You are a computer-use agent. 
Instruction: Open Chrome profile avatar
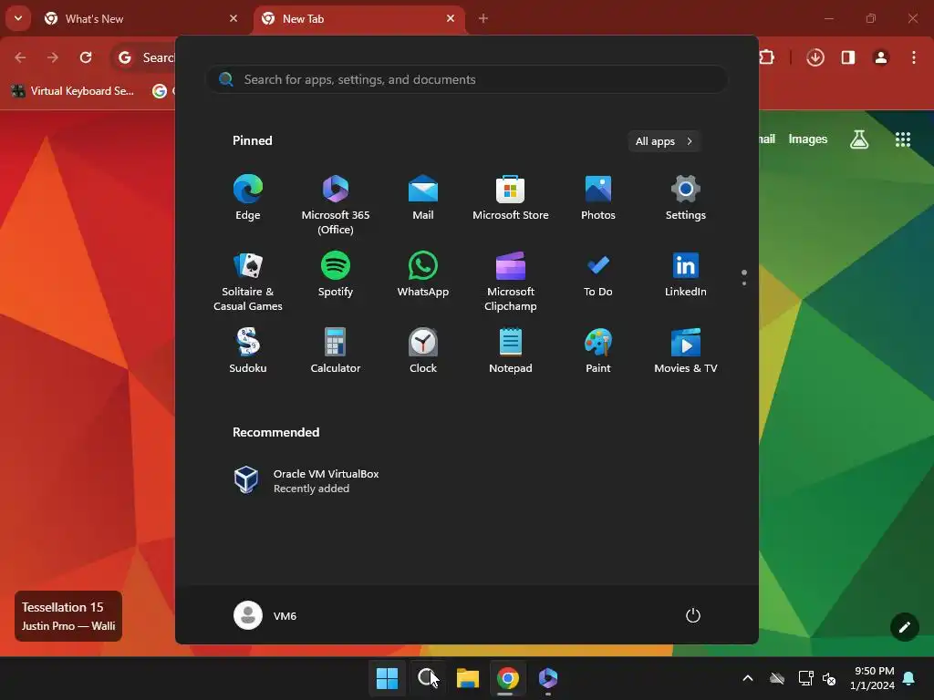click(x=881, y=57)
